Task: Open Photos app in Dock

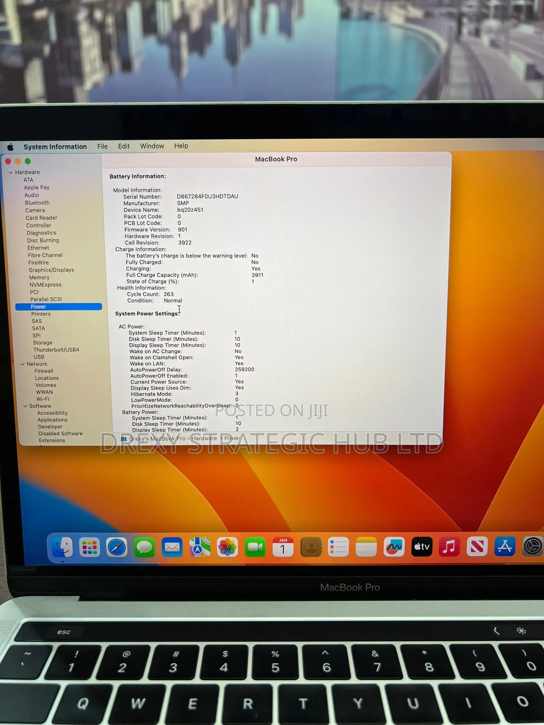Action: pyautogui.click(x=227, y=547)
